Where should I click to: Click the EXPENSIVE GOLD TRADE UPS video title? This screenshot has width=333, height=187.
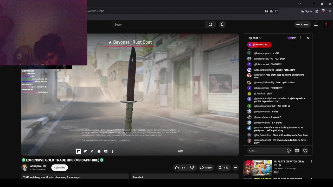62,160
